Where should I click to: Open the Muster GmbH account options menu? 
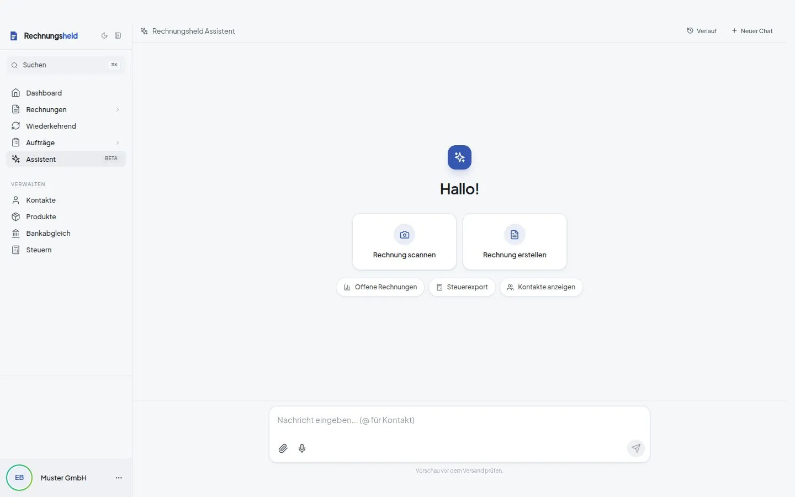119,478
